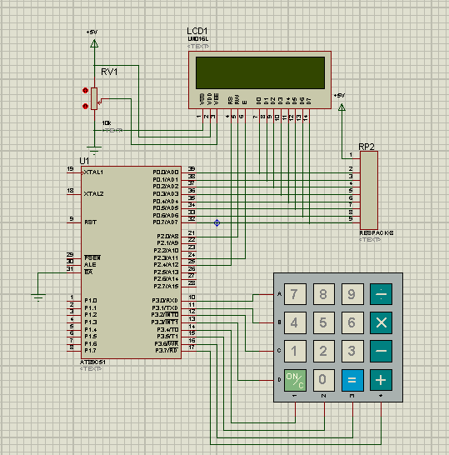Viewport: 449px width, 455px height.
Task: Click the P2.7/A15 pin label
Action: [x=166, y=287]
